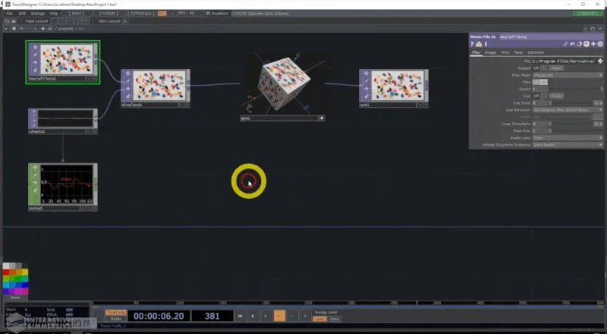Viewport: 607px width, 334px height.
Task: Open the pane type dropdown arrow in path bar
Action: click(x=6, y=29)
